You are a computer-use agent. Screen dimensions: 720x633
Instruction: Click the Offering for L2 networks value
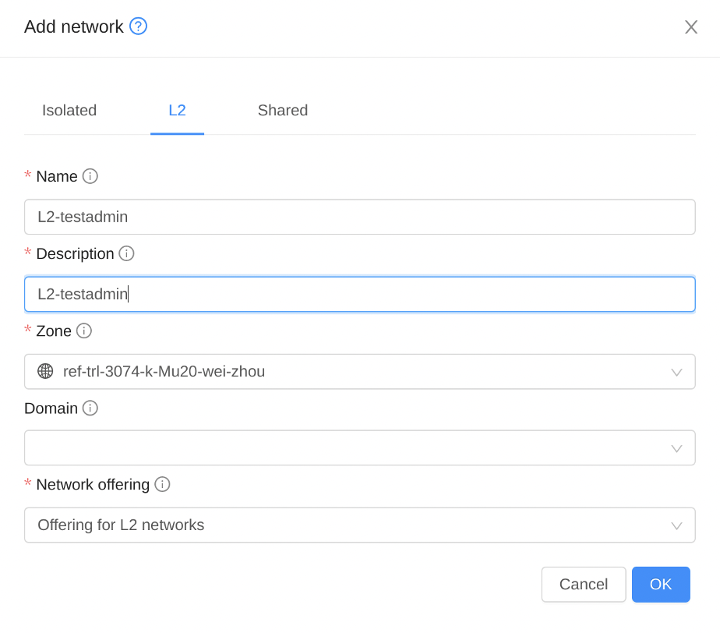[x=121, y=525]
